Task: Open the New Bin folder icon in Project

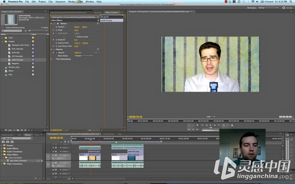Action: pos(18,130)
